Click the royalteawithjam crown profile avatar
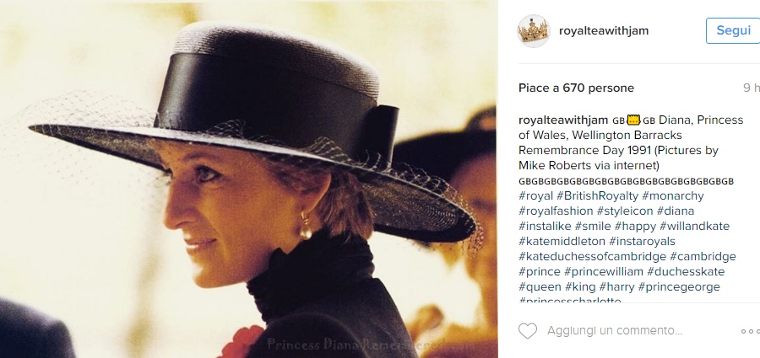Image resolution: width=760 pixels, height=358 pixels. [534, 31]
